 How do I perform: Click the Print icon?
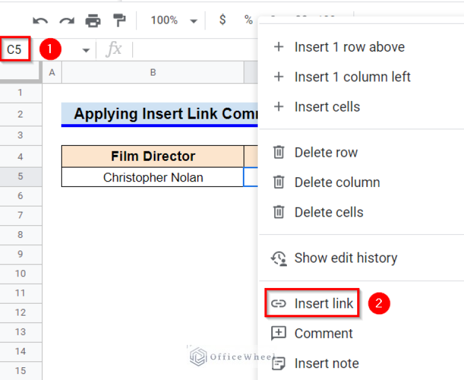pos(93,21)
